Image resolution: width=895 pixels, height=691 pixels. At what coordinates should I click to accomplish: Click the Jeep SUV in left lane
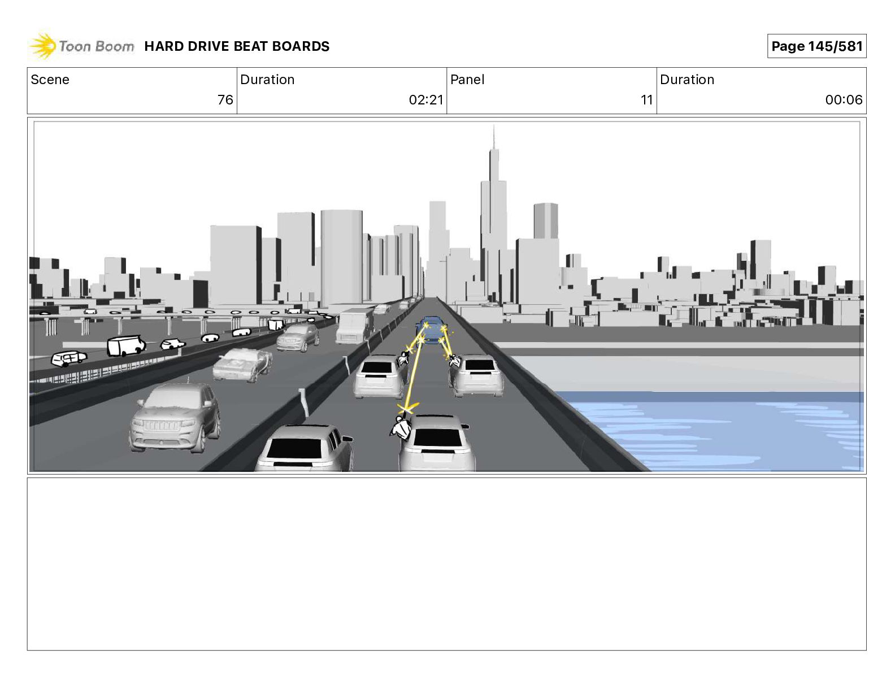pyautogui.click(x=175, y=418)
